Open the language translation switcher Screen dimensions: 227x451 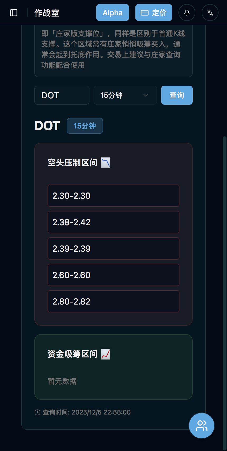(x=210, y=13)
